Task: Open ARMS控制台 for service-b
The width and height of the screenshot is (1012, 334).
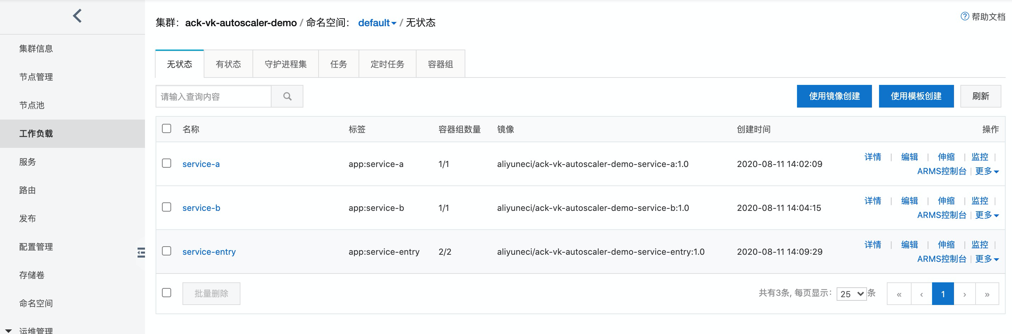Action: pyautogui.click(x=942, y=215)
